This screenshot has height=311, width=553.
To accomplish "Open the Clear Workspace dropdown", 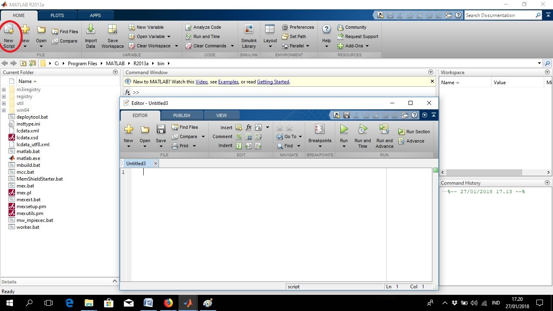I will point(176,46).
